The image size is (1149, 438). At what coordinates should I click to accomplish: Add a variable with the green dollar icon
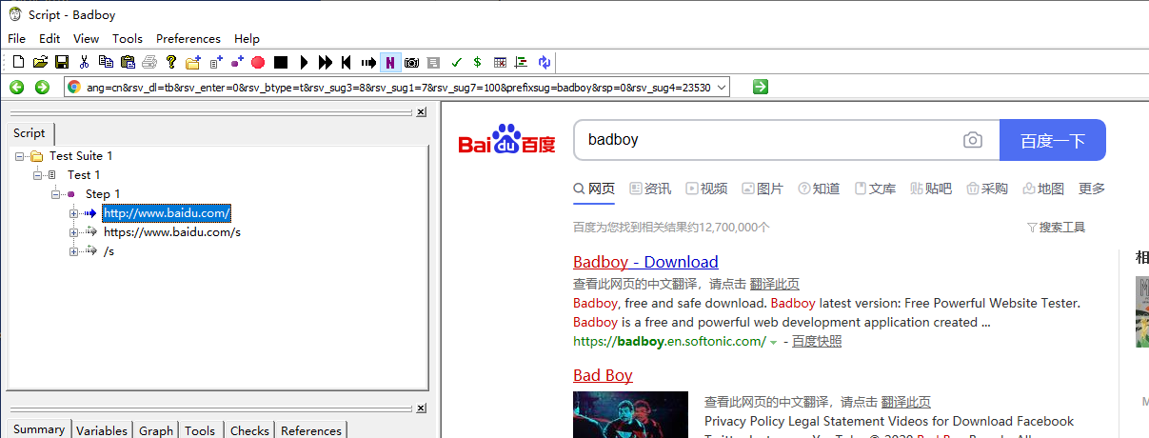coord(477,63)
